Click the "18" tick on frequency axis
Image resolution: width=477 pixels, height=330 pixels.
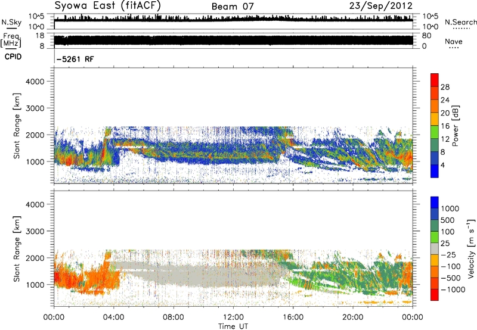pos(40,36)
